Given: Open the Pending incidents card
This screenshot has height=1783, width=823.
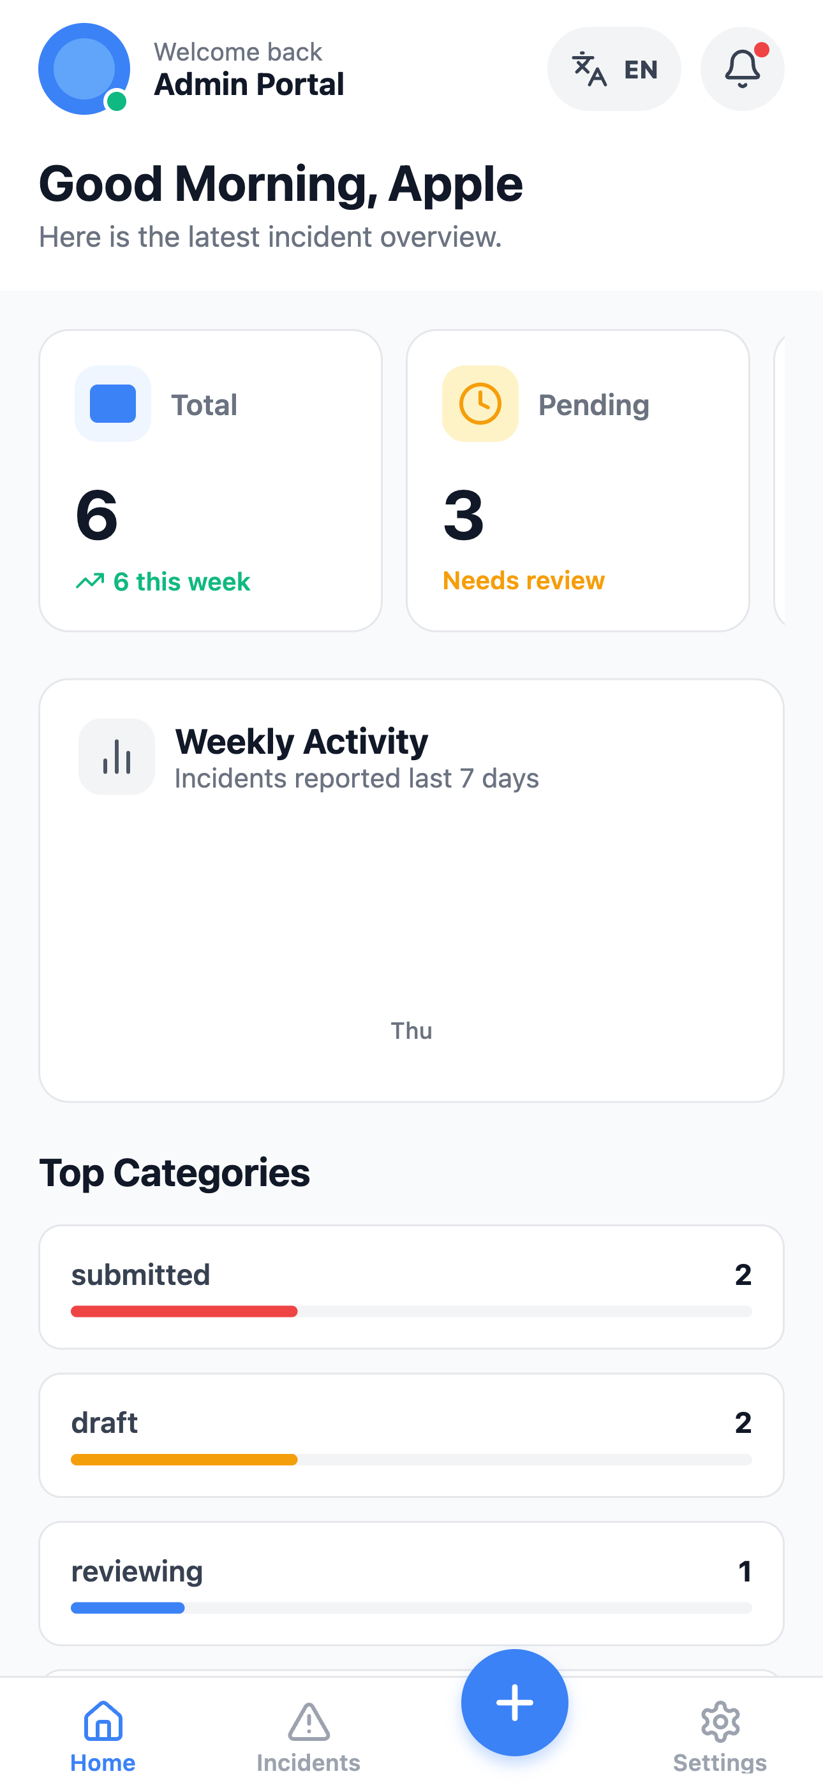Looking at the screenshot, I should 578,480.
